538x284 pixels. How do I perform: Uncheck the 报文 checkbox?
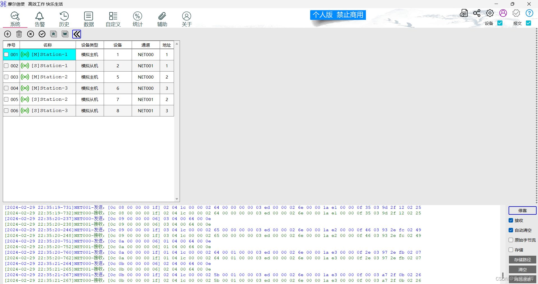tap(529, 23)
